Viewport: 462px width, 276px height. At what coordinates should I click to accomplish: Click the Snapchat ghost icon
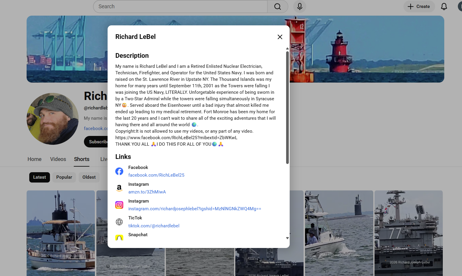(119, 238)
